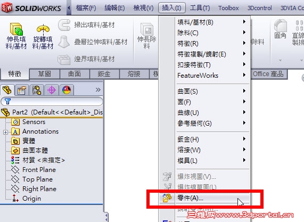Click the 材質 material icon
This screenshot has width=304, height=222.
[15, 160]
